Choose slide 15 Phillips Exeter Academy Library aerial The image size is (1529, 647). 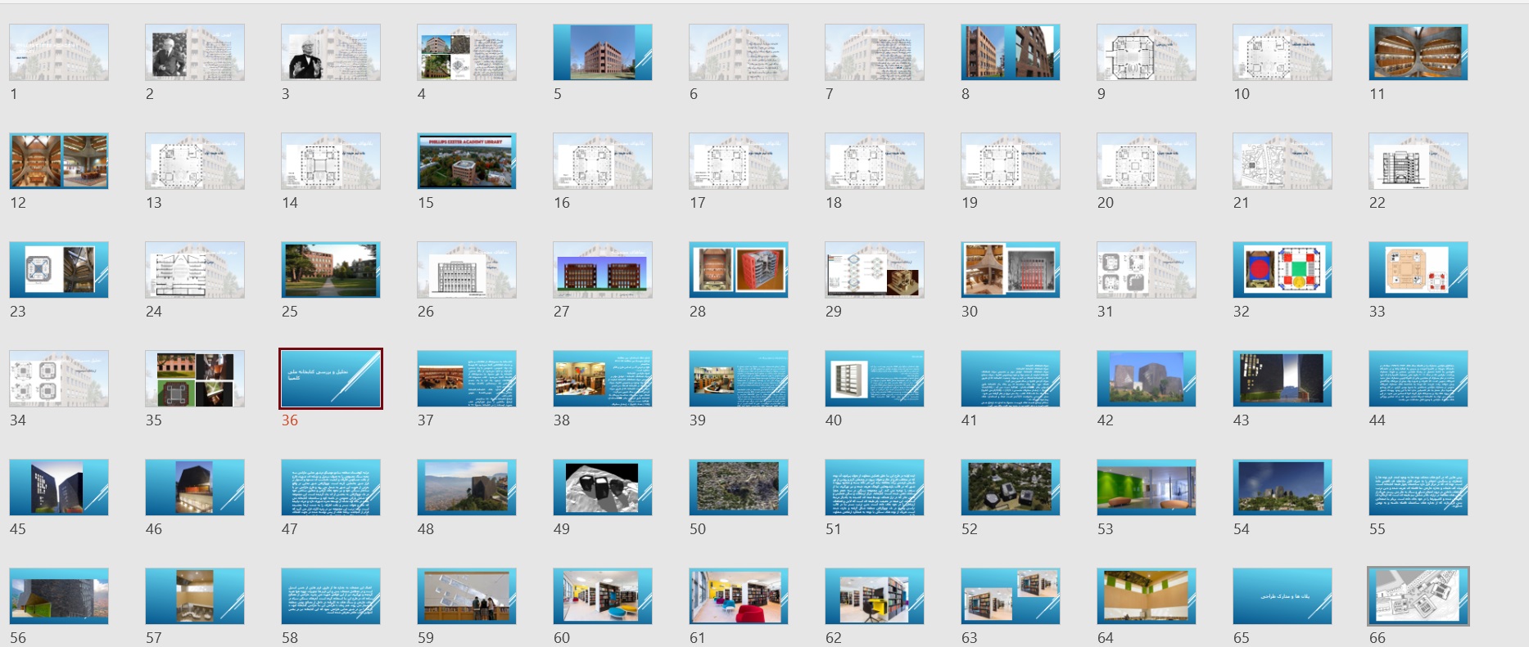pyautogui.click(x=467, y=161)
